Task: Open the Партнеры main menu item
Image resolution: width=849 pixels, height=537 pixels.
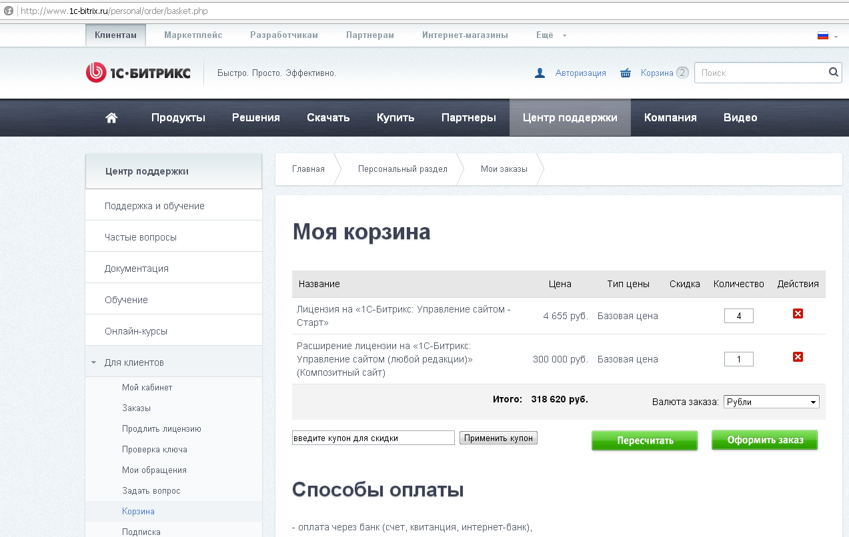Action: click(x=469, y=118)
